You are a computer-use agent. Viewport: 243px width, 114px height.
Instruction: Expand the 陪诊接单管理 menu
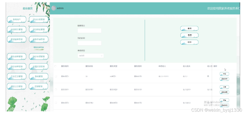[17, 67]
